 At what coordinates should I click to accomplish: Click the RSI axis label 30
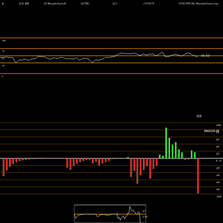3,66
